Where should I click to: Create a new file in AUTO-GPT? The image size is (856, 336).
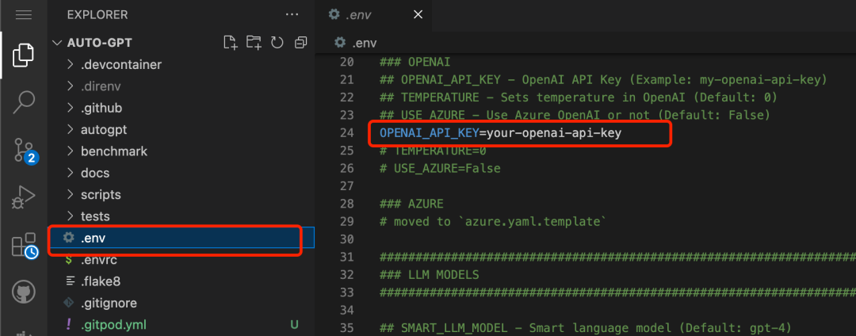[x=231, y=43]
